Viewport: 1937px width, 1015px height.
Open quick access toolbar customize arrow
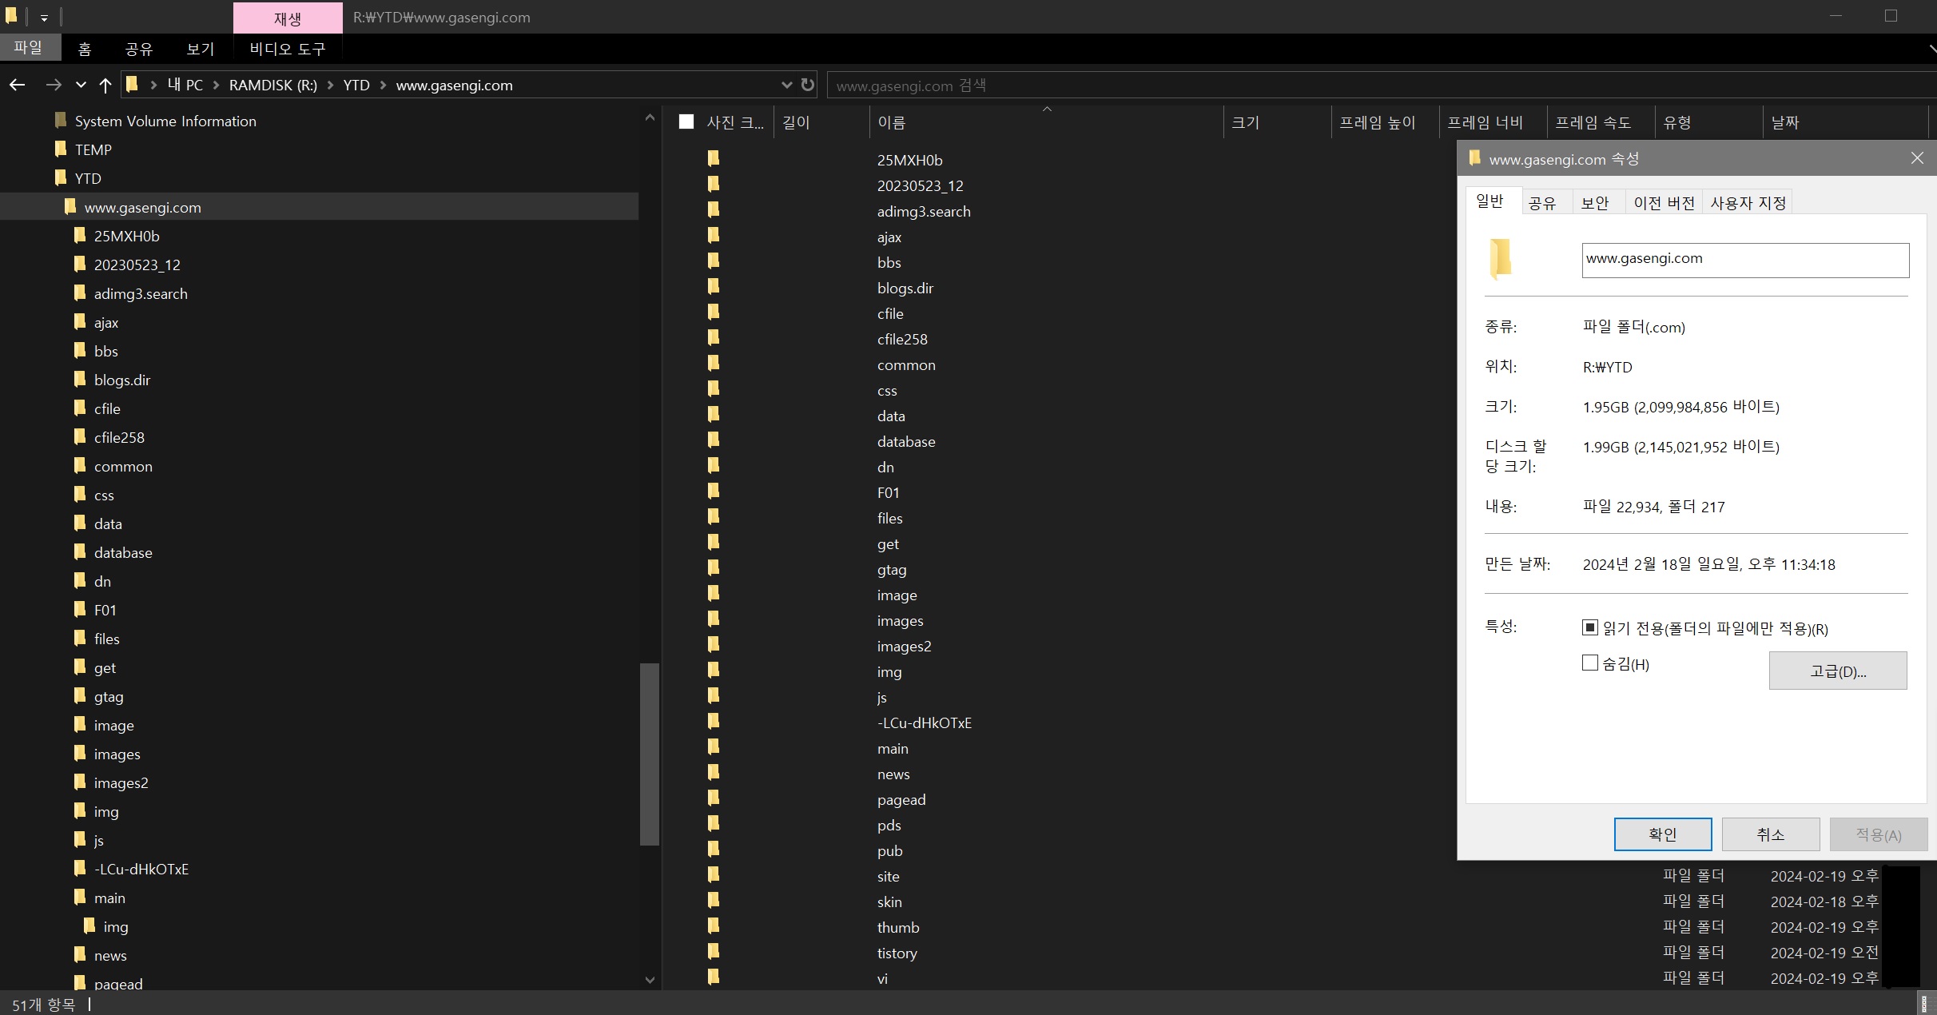(x=44, y=17)
